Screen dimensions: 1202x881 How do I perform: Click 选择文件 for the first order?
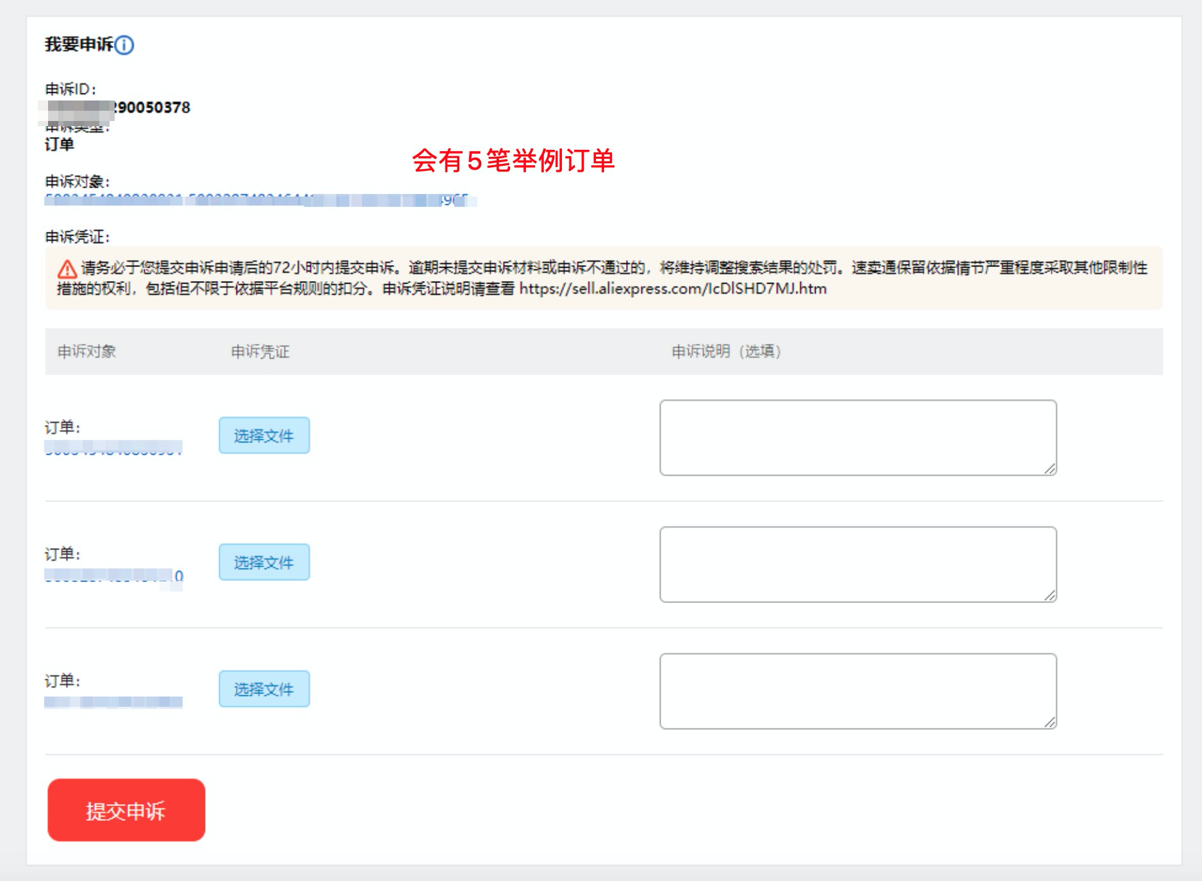point(264,435)
